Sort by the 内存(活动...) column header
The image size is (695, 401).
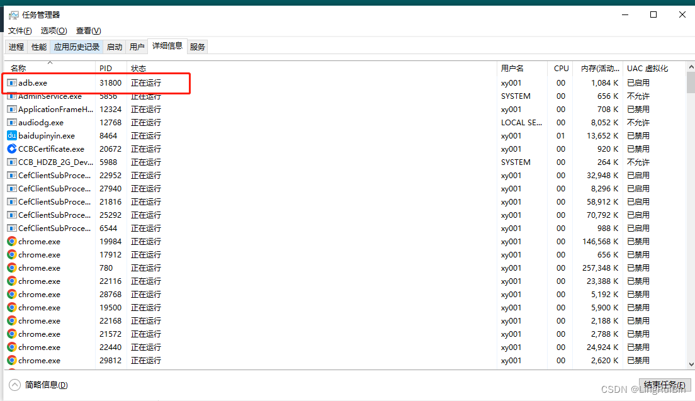point(597,68)
